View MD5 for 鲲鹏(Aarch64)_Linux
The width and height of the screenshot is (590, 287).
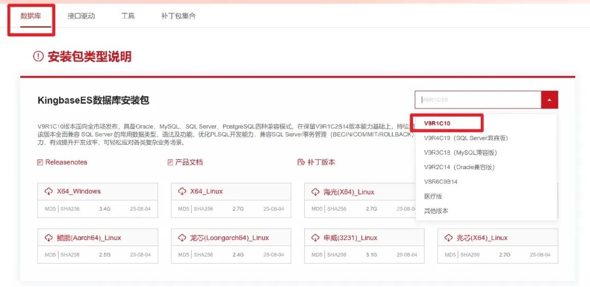point(50,255)
